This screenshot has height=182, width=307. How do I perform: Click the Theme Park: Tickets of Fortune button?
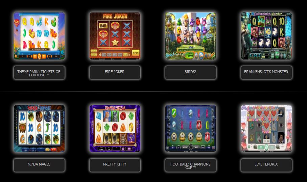coord(39,73)
